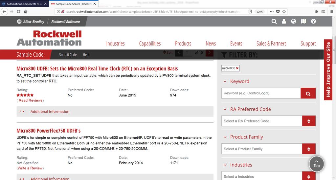The image size is (336, 180).
Task: Toggle reader view icon in address bar
Action: coord(250,11)
